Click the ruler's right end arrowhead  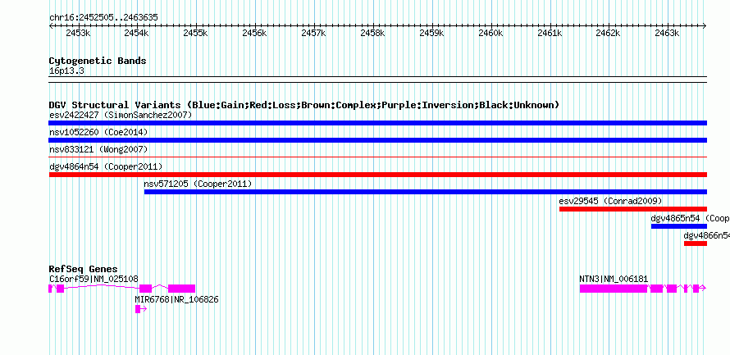point(705,25)
